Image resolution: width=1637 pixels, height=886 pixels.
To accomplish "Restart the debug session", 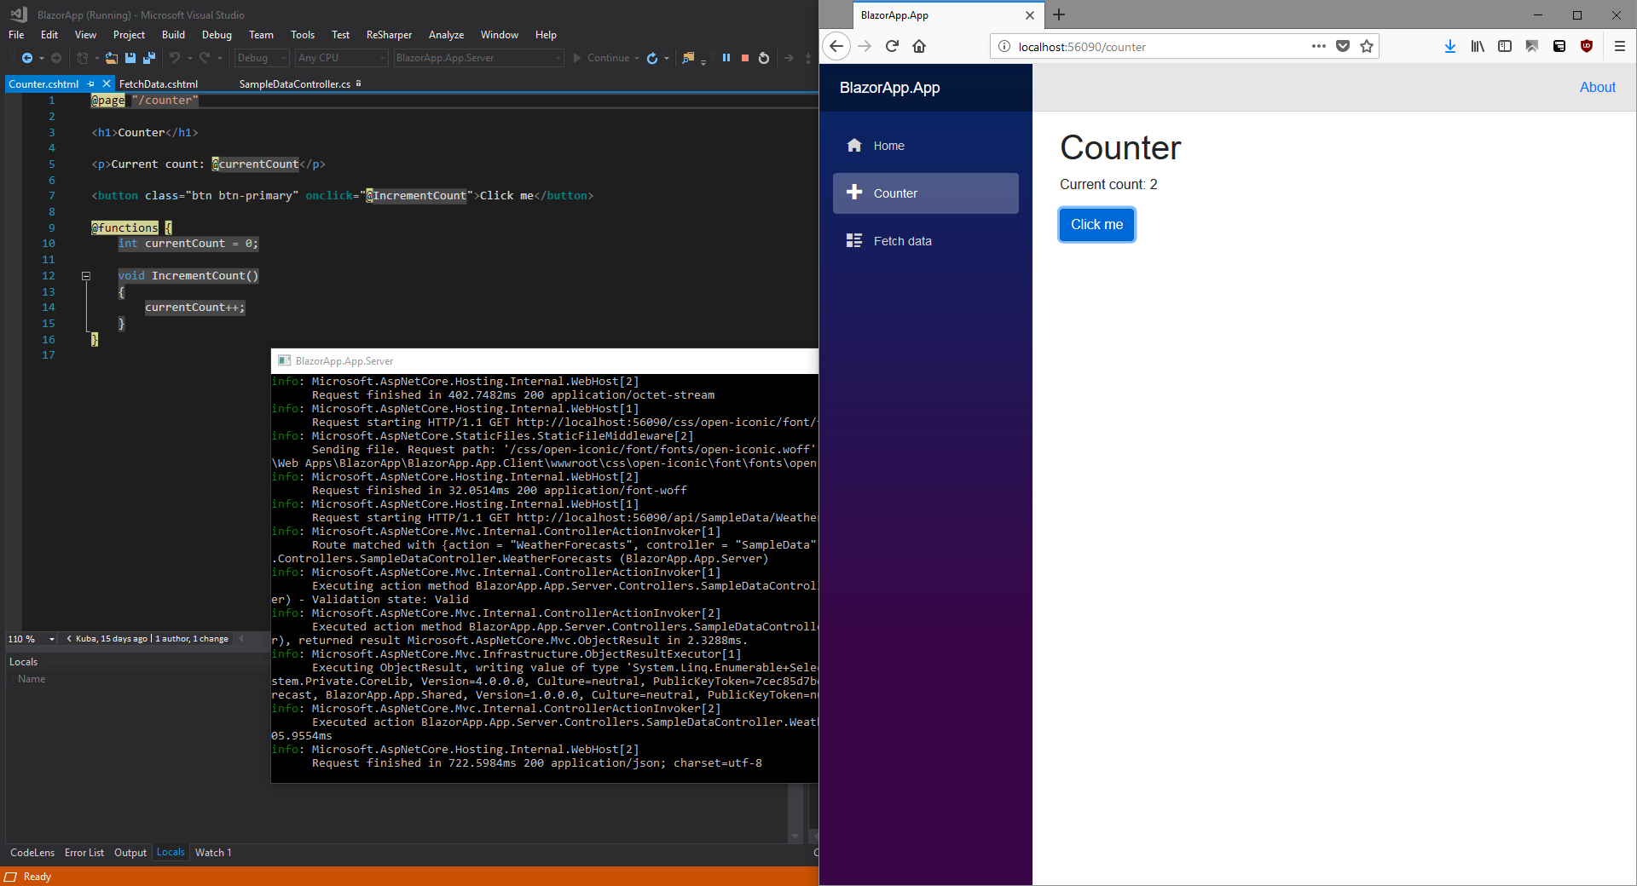I will (x=764, y=58).
